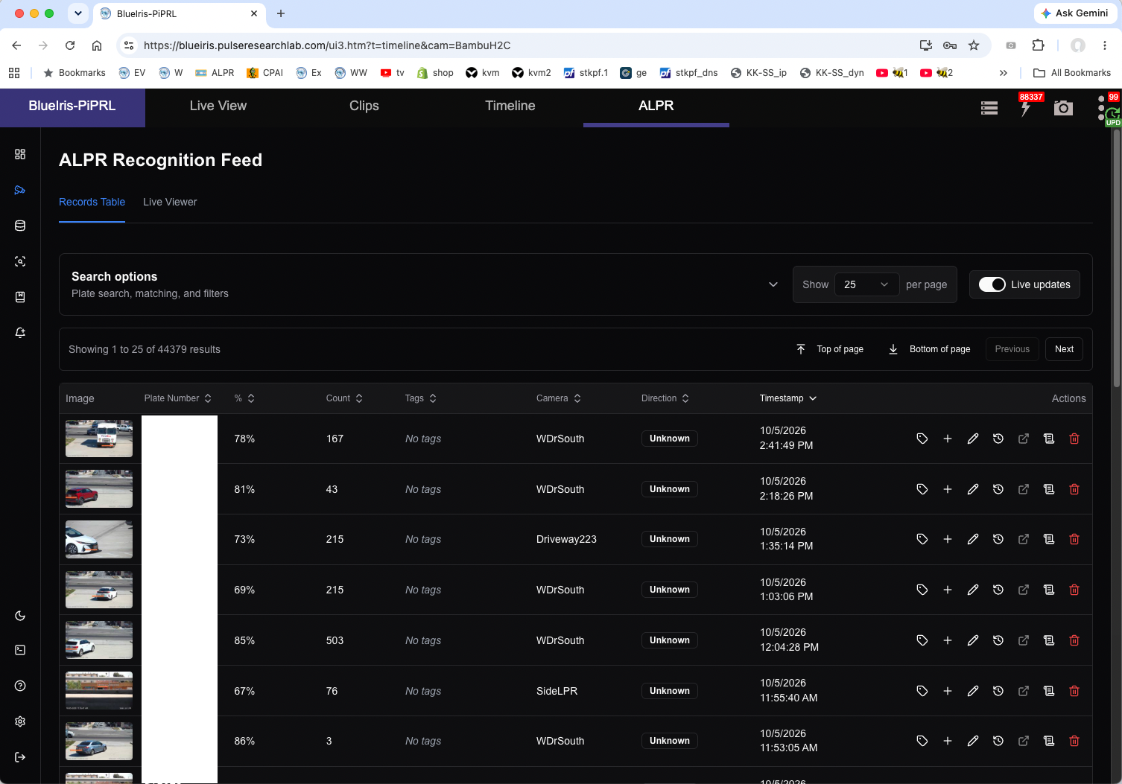This screenshot has width=1122, height=784.
Task: Select the Live Viewer sub-tab
Action: coord(170,202)
